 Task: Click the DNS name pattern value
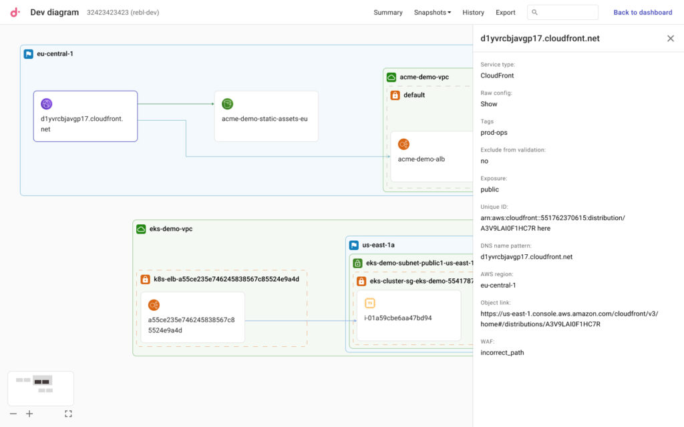point(526,257)
